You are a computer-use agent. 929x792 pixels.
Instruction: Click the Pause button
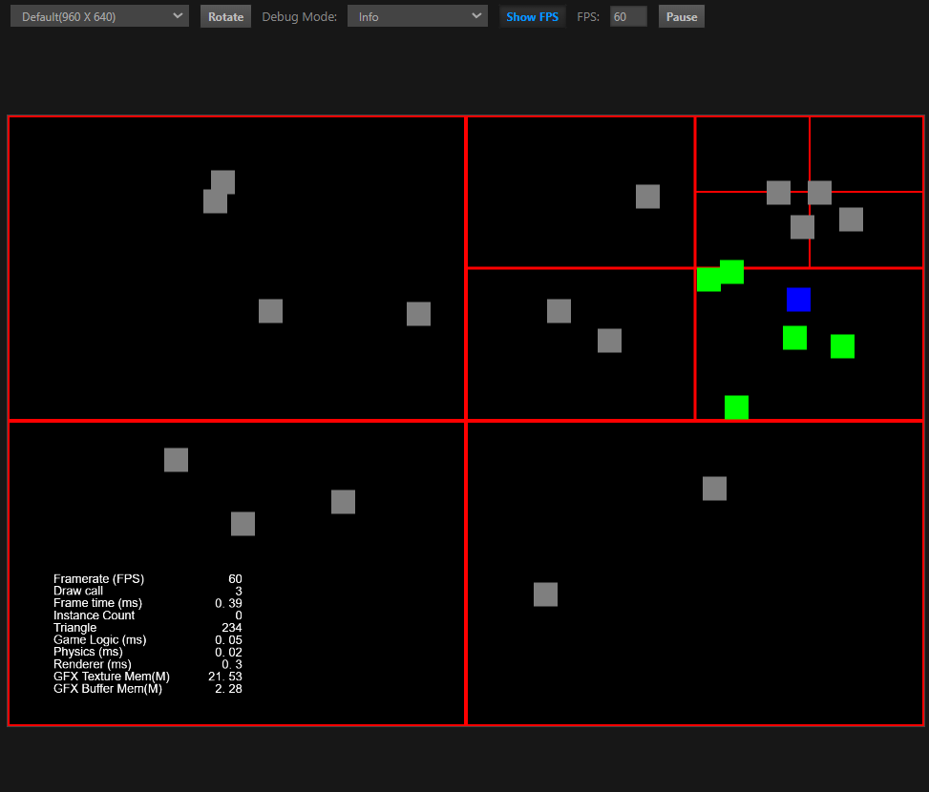click(x=682, y=16)
